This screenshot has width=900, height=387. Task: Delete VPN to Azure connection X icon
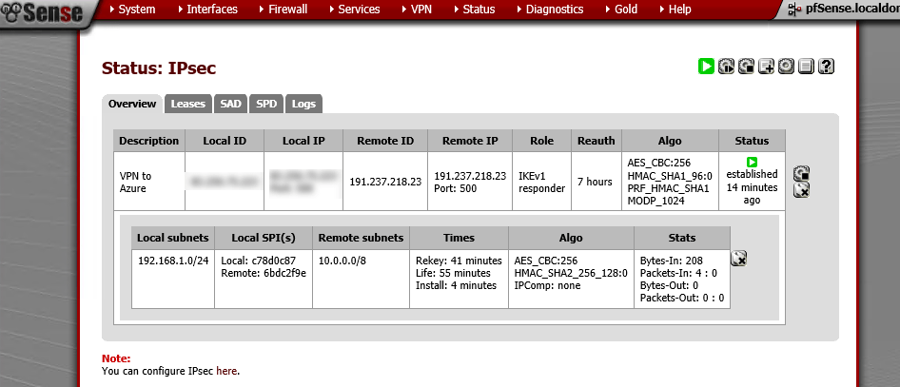[802, 190]
